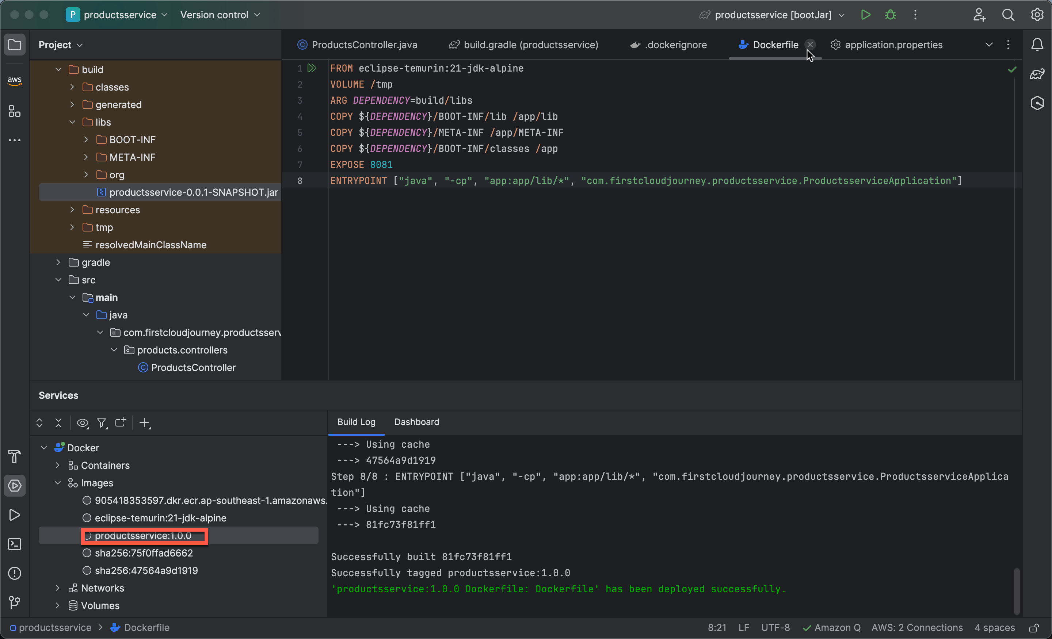1052x639 pixels.
Task: Open the Build hammer tool window
Action: tap(15, 456)
